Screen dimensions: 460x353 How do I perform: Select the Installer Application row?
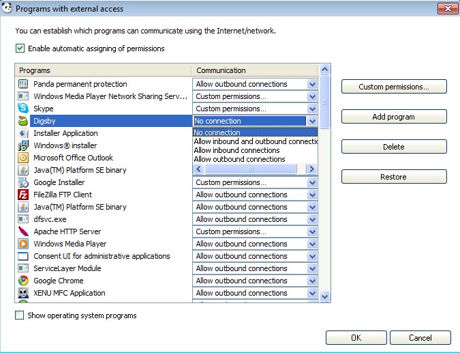(104, 133)
